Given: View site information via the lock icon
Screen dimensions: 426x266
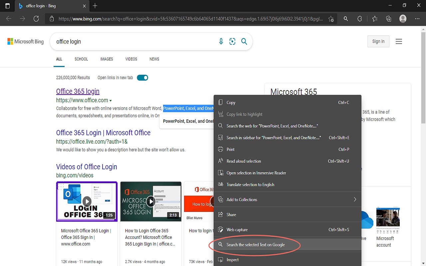Looking at the screenshot, I should pyautogui.click(x=52, y=19).
